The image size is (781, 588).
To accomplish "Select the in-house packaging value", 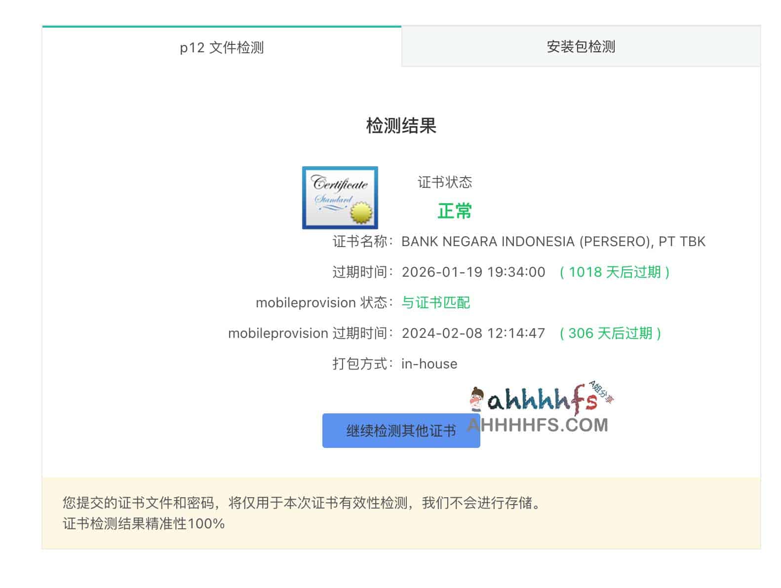I will point(429,364).
